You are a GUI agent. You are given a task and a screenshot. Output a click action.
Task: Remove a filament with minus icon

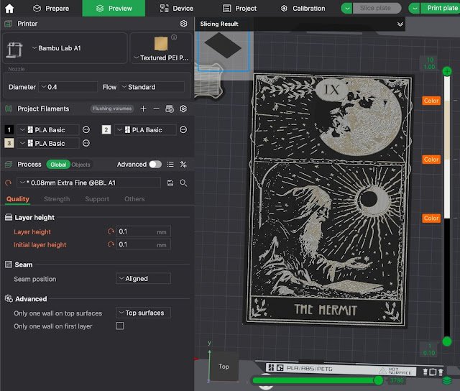point(156,109)
